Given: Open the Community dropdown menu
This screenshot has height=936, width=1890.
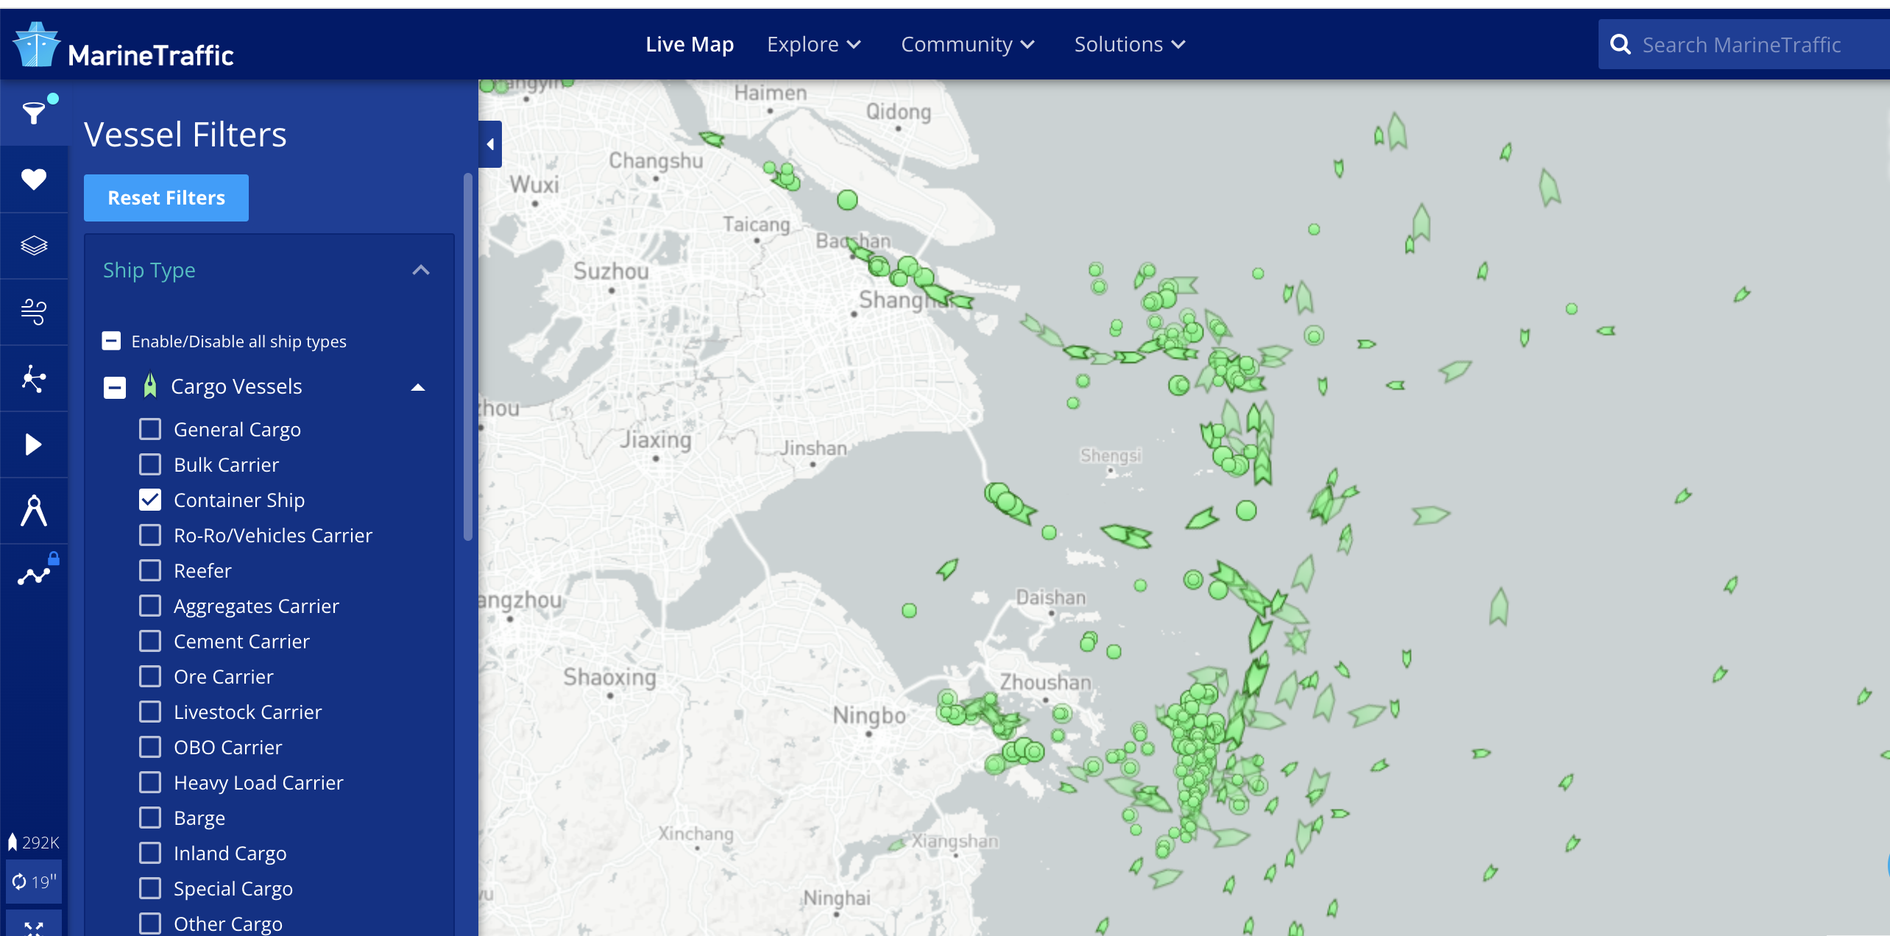Looking at the screenshot, I should [964, 45].
